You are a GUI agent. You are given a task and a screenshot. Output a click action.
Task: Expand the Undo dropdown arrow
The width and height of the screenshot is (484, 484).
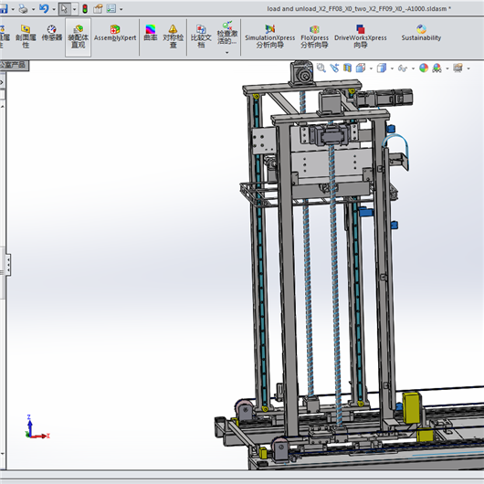coord(54,9)
